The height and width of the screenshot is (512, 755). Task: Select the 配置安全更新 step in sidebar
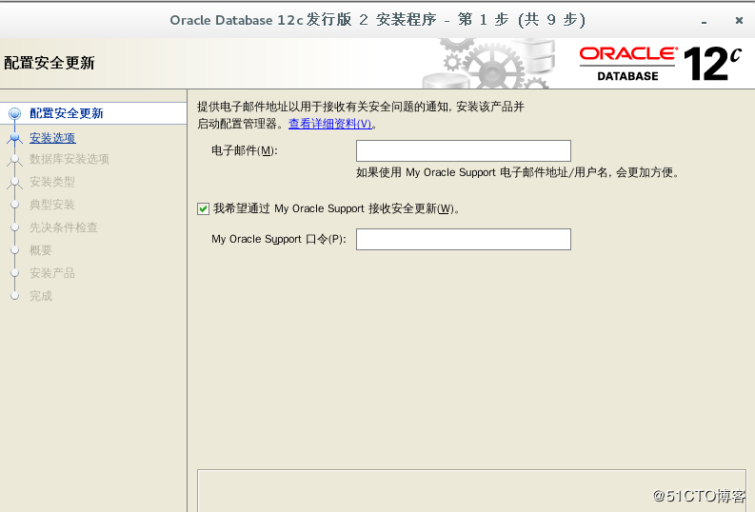[x=67, y=113]
